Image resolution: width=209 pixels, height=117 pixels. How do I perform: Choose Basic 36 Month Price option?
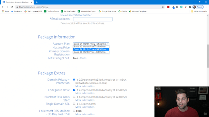pyautogui.click(x=91, y=52)
